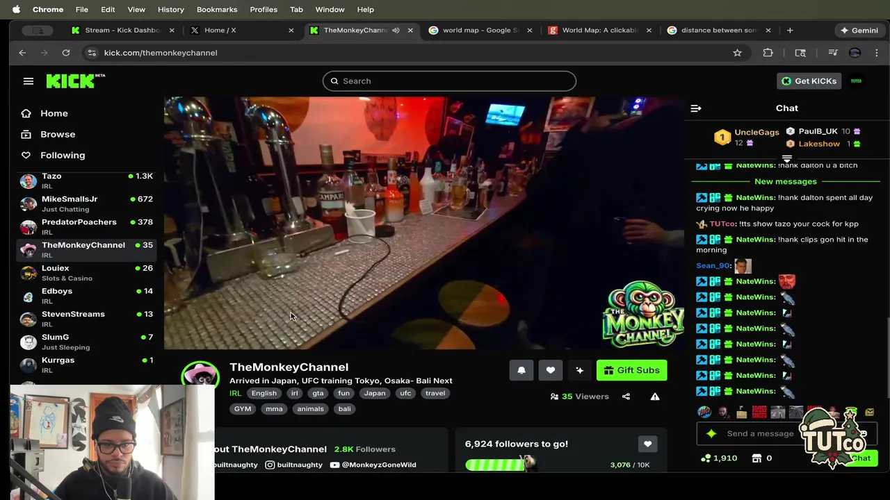Open Kurrgas channel in sidebar
The height and width of the screenshot is (500, 890).
tap(86, 364)
